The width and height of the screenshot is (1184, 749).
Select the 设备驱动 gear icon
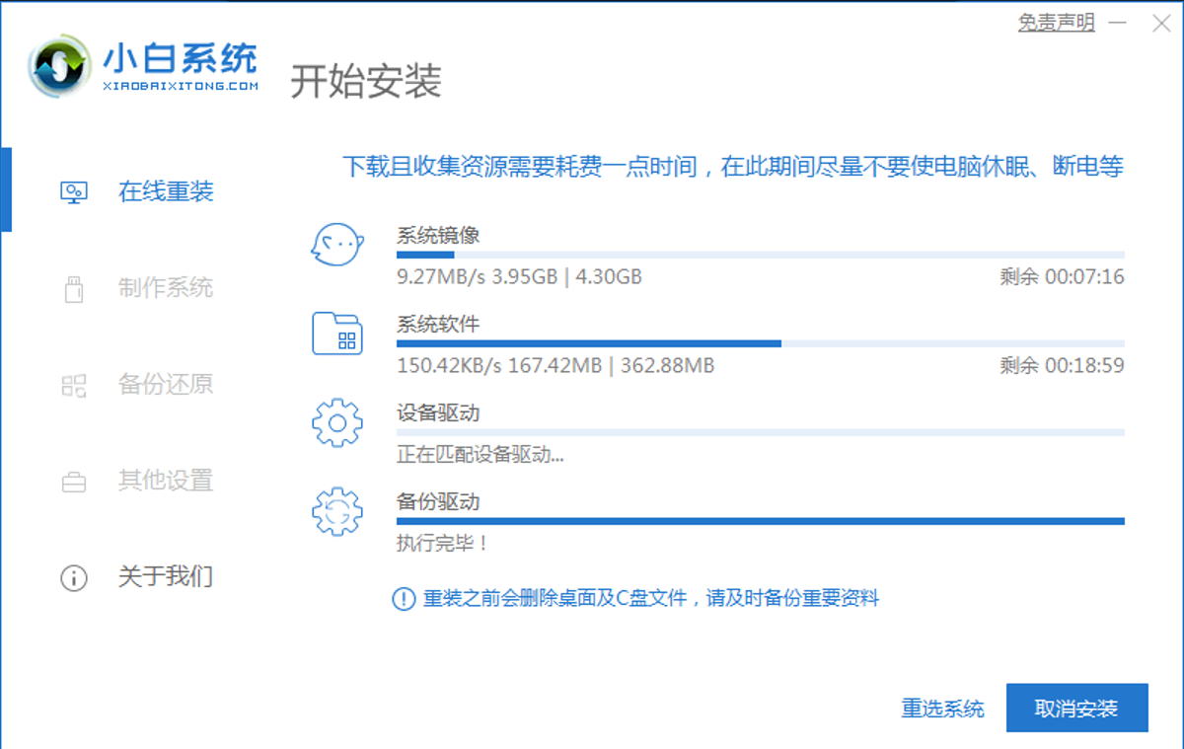(337, 422)
